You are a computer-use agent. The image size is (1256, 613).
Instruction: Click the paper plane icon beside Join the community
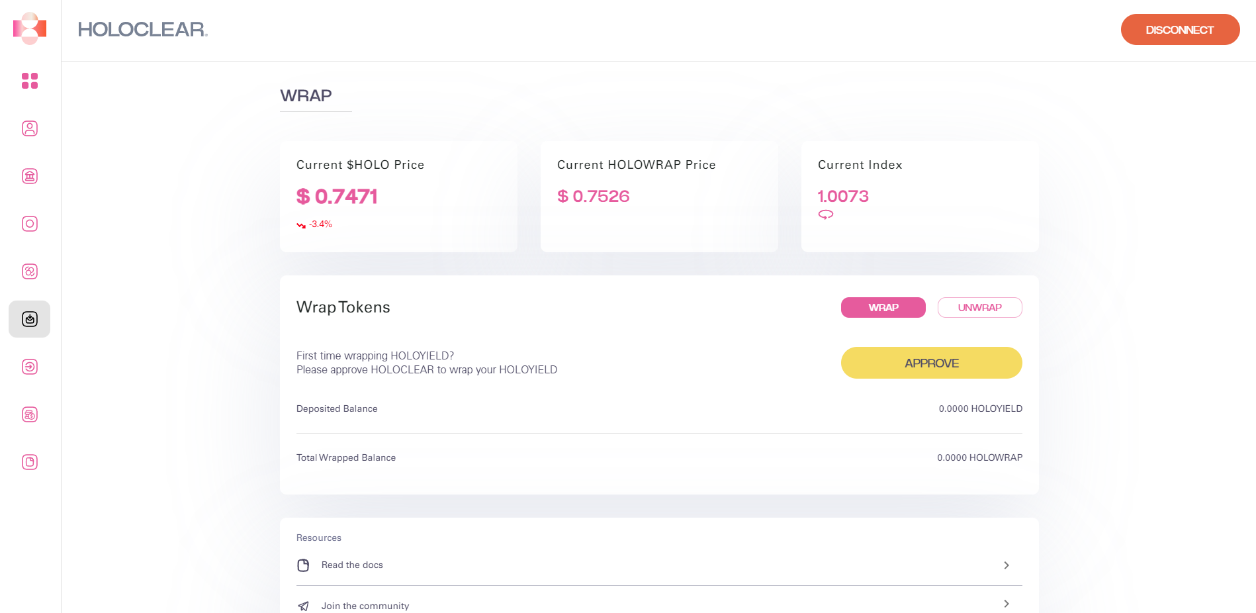(303, 606)
